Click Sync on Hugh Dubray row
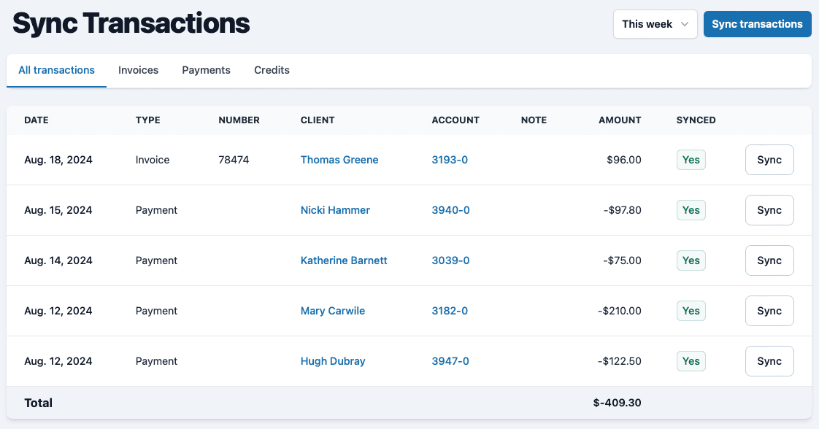The width and height of the screenshot is (819, 429). 769,361
